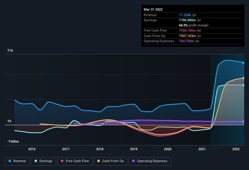Viewport: 249px width, 170px height.
Task: Click the Cash From Op label in tooltip
Action: (154, 36)
